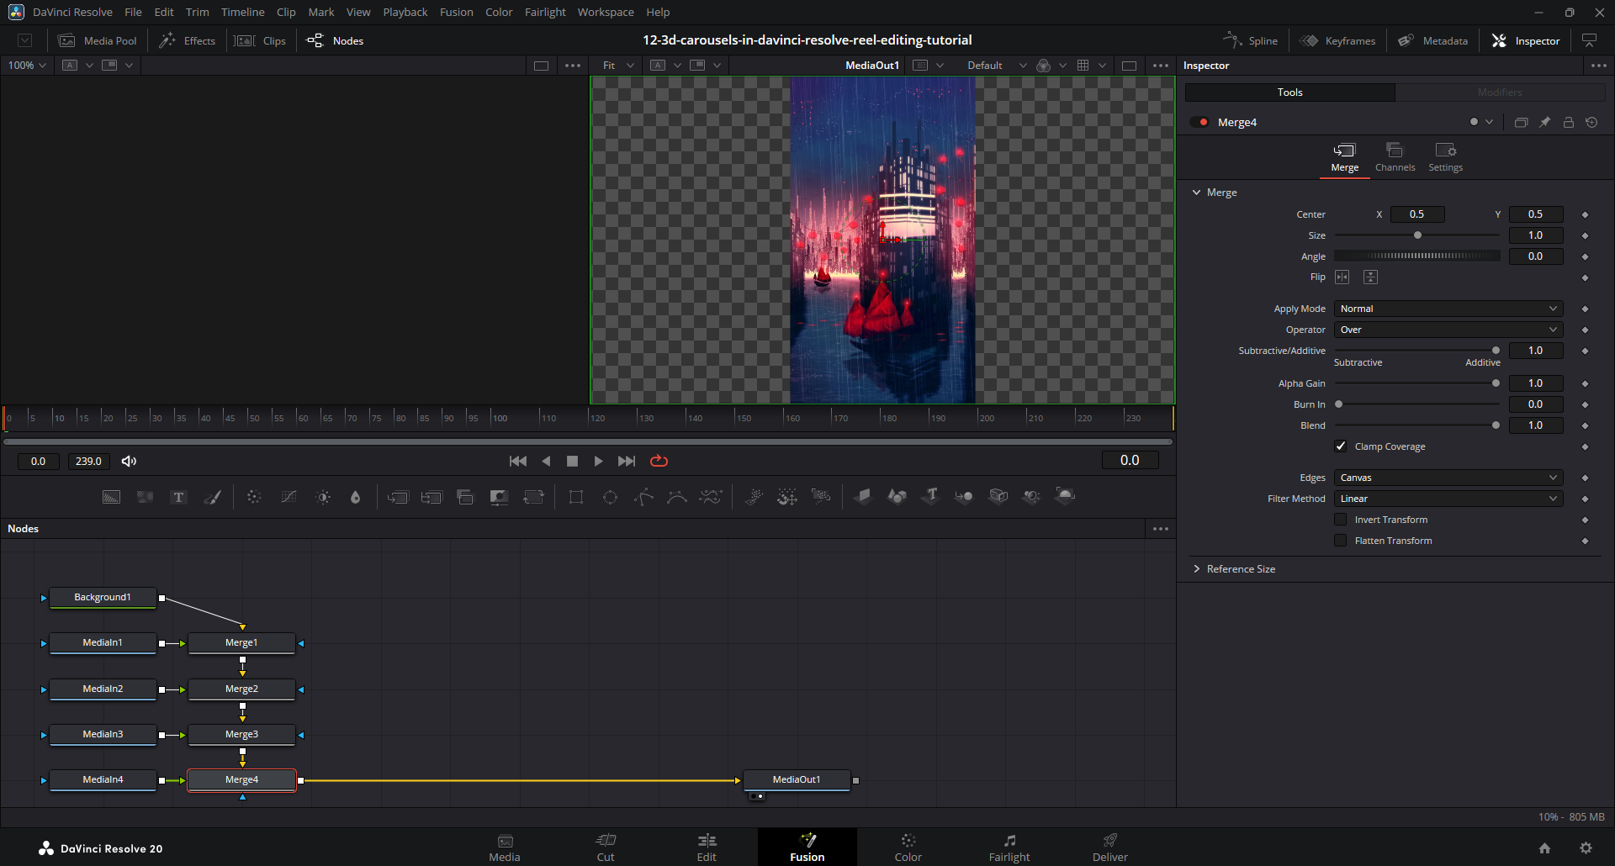
Task: Open the Color page
Action: click(x=908, y=847)
